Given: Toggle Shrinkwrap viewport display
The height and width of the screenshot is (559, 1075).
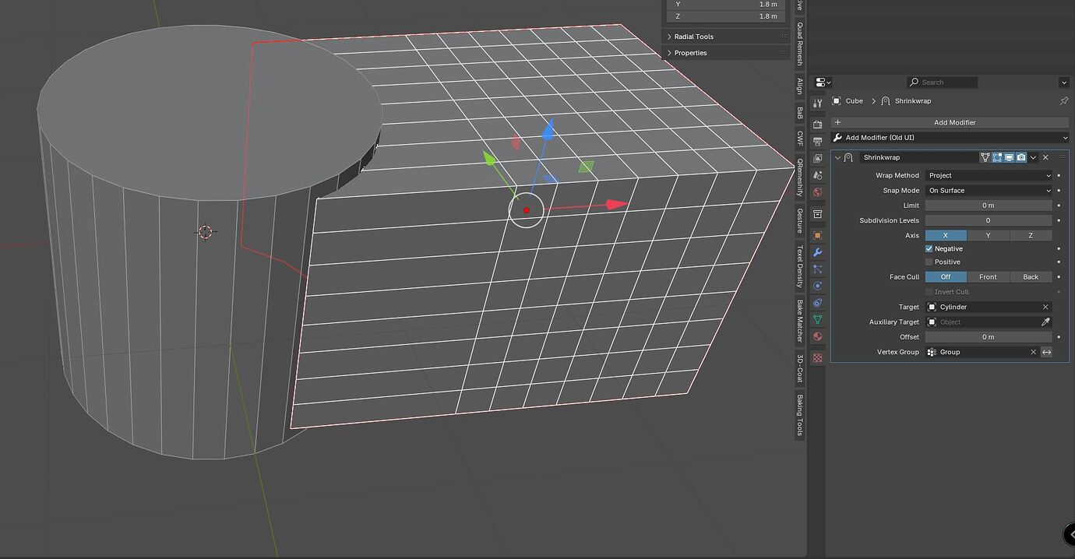Looking at the screenshot, I should 1009,157.
